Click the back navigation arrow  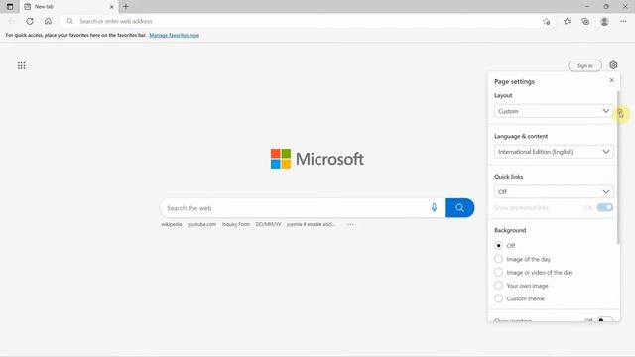coord(11,21)
